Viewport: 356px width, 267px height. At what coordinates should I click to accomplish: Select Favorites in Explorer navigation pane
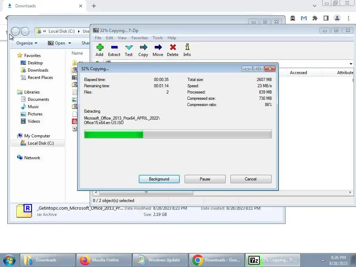tap(32, 56)
